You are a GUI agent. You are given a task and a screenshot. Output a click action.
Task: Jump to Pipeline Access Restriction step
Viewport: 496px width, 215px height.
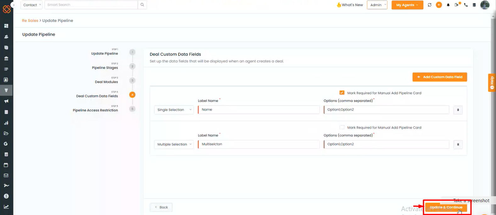tap(95, 110)
